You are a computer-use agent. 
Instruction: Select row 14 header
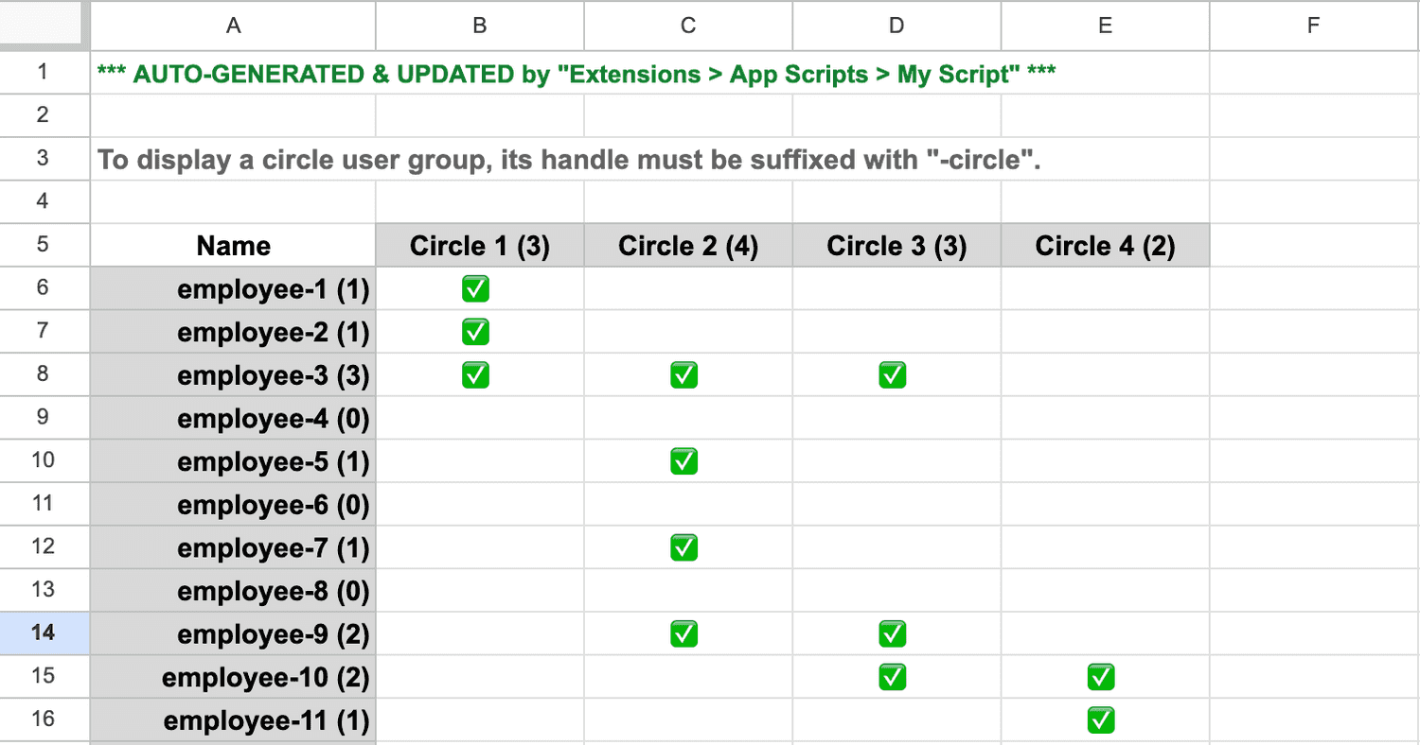click(x=43, y=633)
